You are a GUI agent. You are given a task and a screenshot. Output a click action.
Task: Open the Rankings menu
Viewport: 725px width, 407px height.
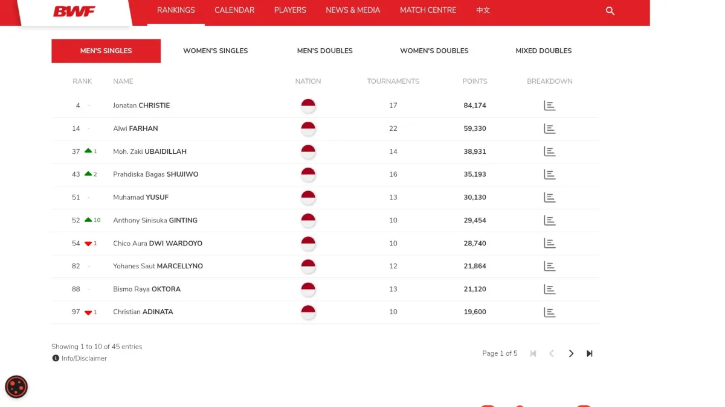pos(176,10)
